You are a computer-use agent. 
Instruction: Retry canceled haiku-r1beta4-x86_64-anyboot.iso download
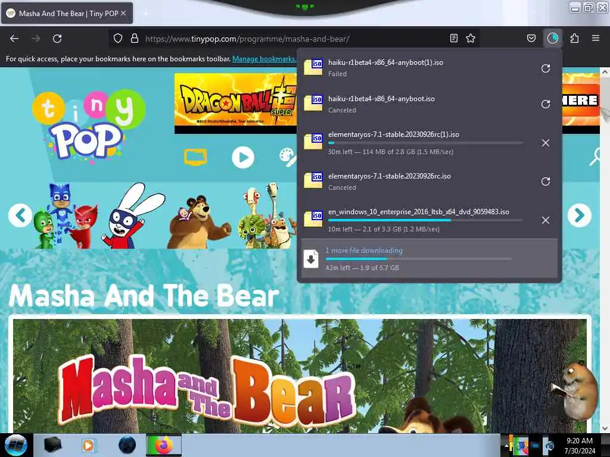[546, 104]
